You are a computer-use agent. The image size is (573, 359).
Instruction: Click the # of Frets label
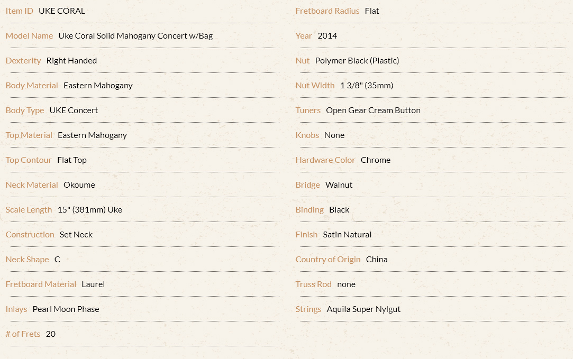coord(23,334)
